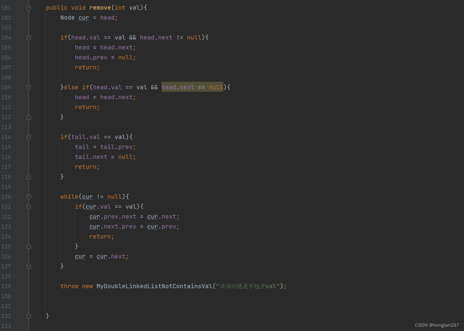
Task: Click 'return' on line 117
Action: click(86, 167)
